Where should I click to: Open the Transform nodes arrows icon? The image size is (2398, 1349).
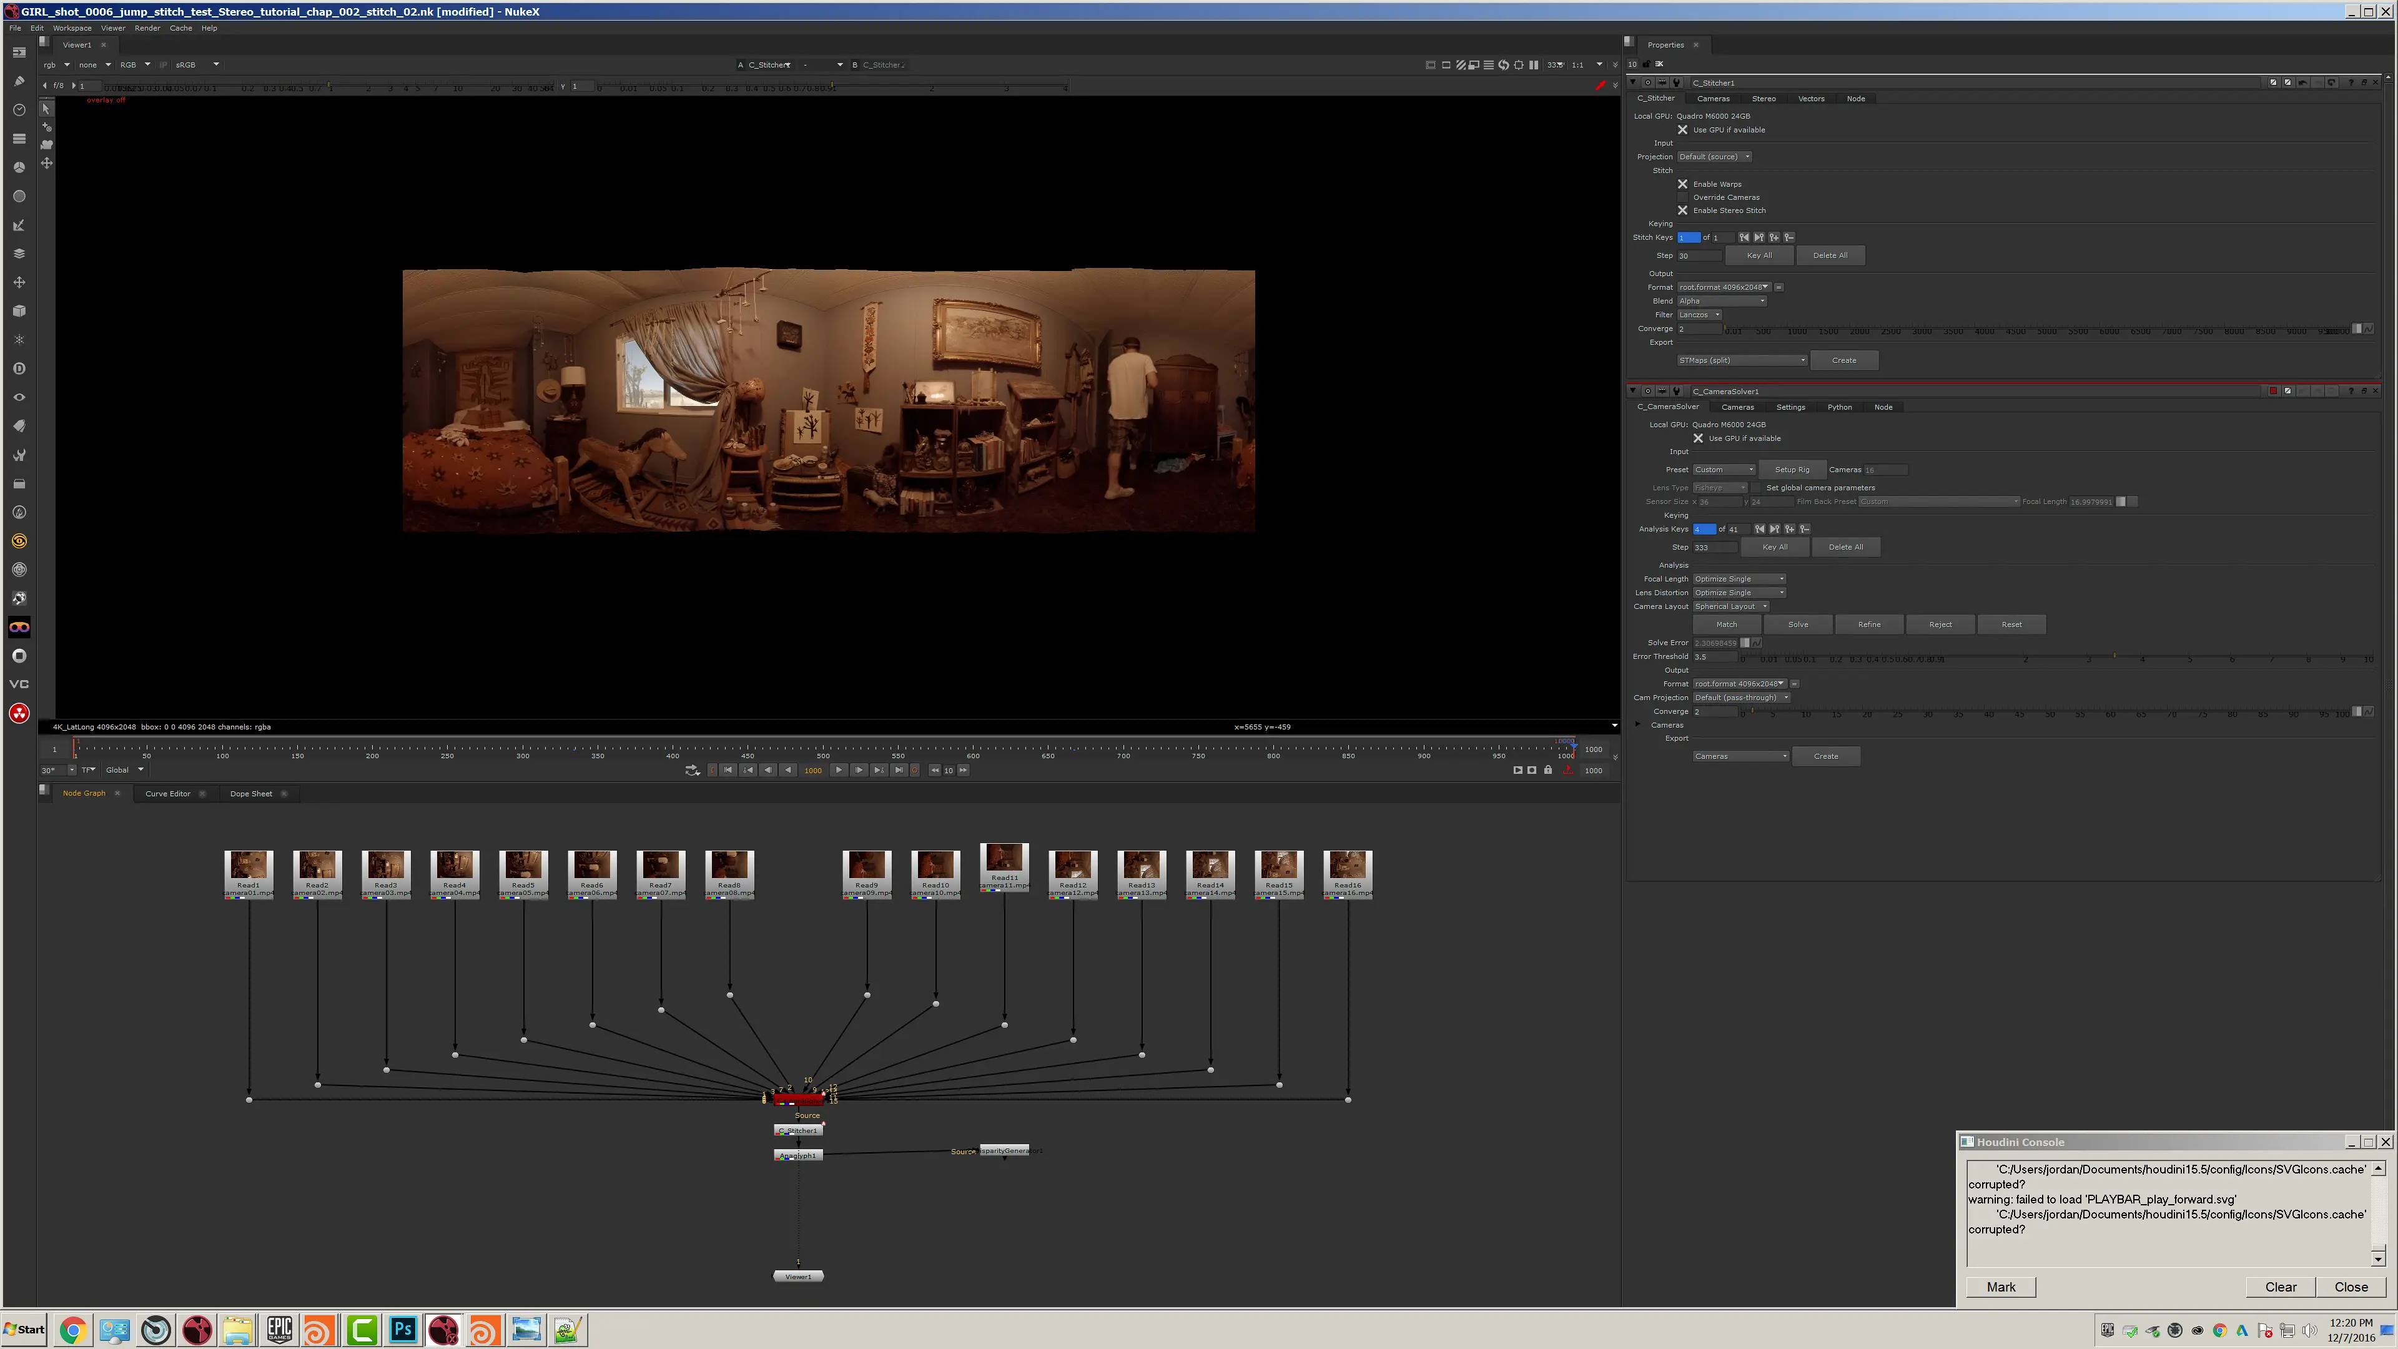[19, 282]
